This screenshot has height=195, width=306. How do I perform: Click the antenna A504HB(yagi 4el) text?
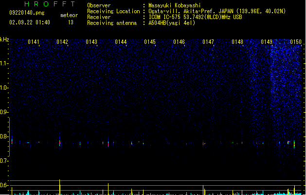[172, 23]
